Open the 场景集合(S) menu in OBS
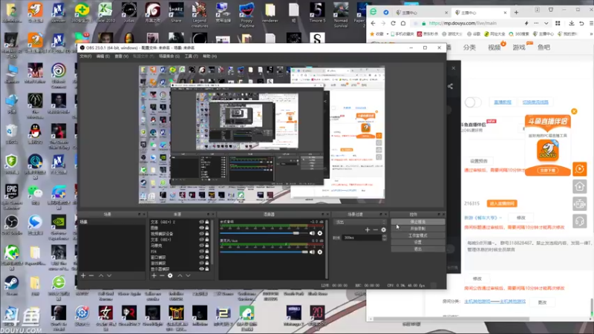Viewport: 594px width, 334px height. [169, 56]
